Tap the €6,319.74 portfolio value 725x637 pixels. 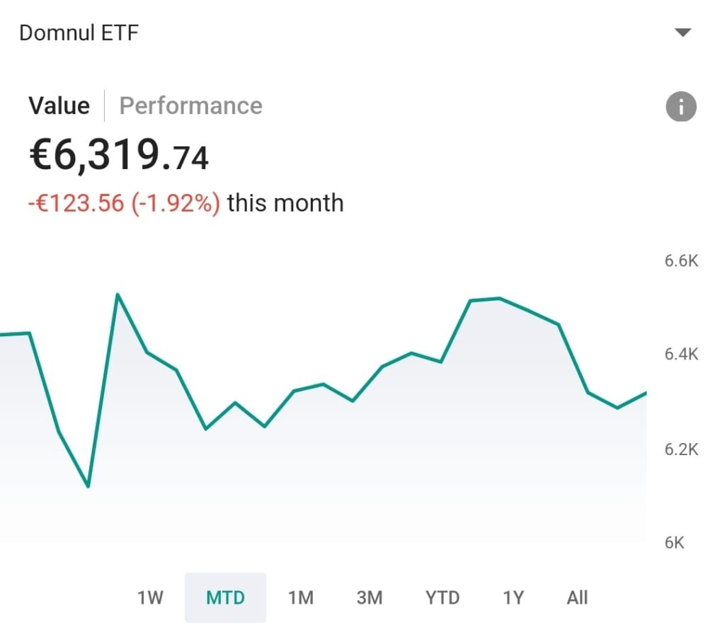pyautogui.click(x=119, y=156)
